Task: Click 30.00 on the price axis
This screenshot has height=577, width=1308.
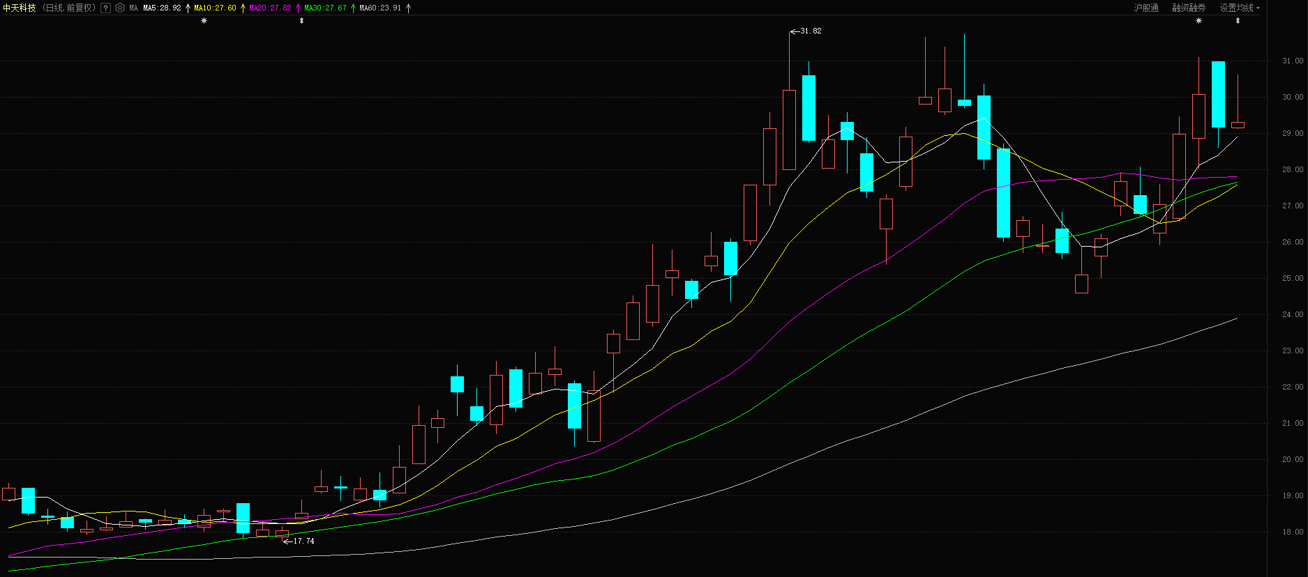Action: [1293, 98]
